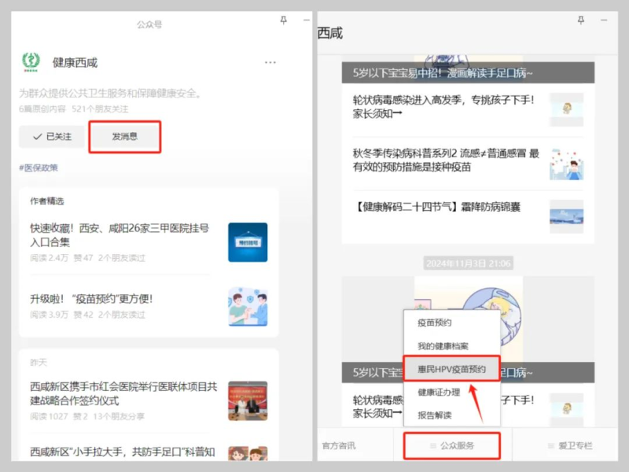Screen dimensions: 629x472
Task: Click the 健康西咸 account avatar logo
Action: pos(31,62)
